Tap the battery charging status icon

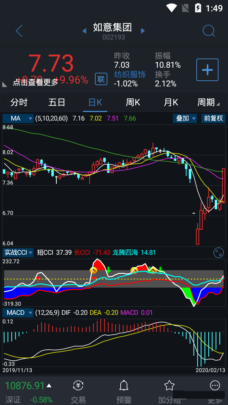pos(198,8)
